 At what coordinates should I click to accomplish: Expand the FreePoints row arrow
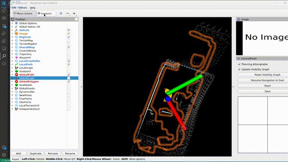pyautogui.click(x=12, y=99)
